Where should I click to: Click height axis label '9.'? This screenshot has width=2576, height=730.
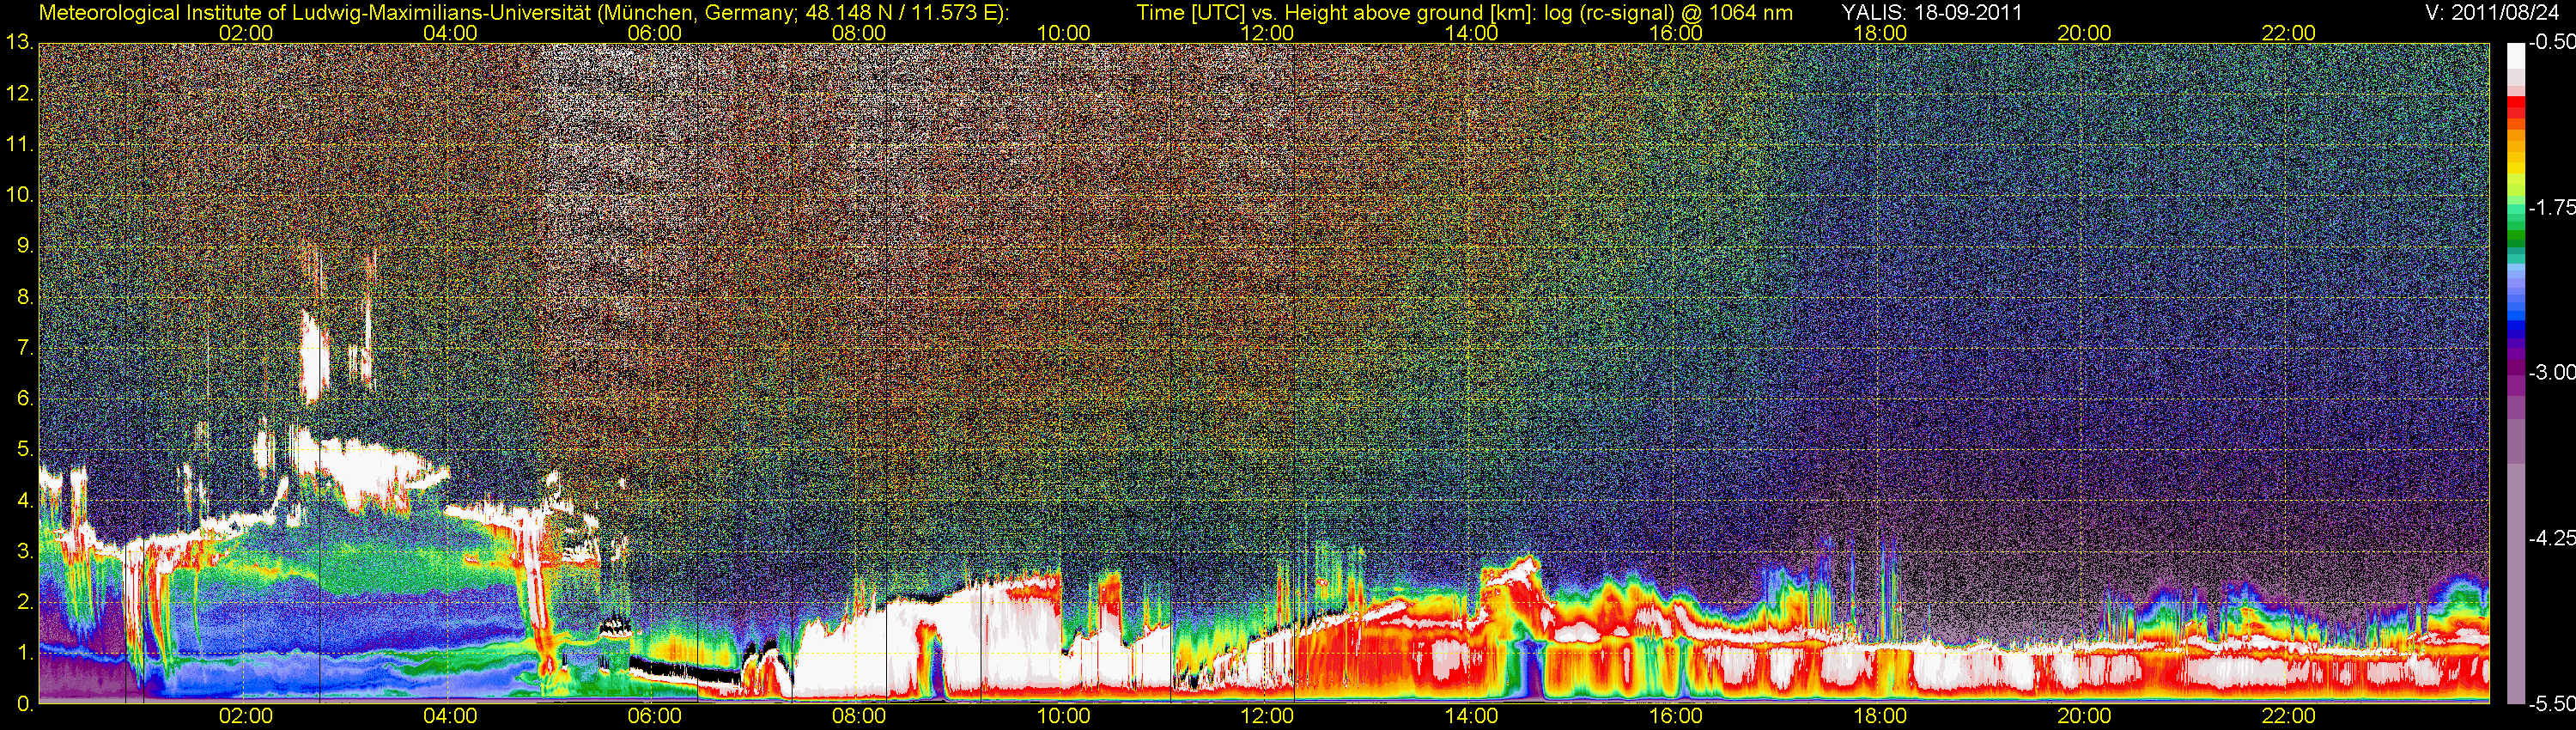point(25,245)
